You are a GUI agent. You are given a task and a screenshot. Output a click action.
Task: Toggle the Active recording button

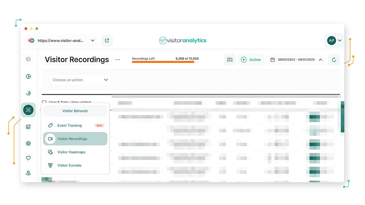(251, 60)
